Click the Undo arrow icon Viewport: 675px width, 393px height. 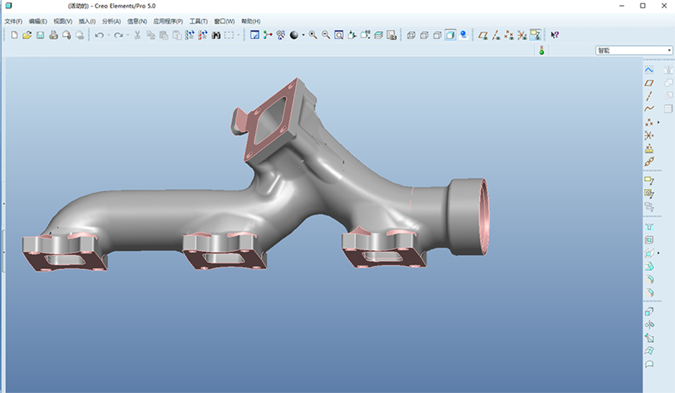pos(99,35)
